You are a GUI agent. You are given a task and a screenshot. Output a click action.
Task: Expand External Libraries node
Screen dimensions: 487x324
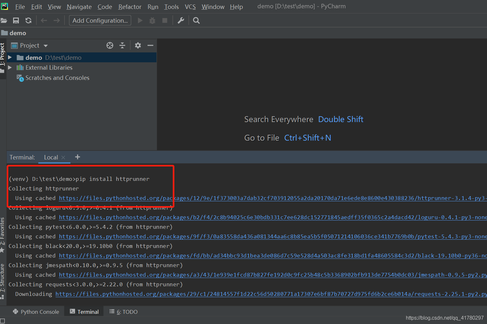click(10, 67)
